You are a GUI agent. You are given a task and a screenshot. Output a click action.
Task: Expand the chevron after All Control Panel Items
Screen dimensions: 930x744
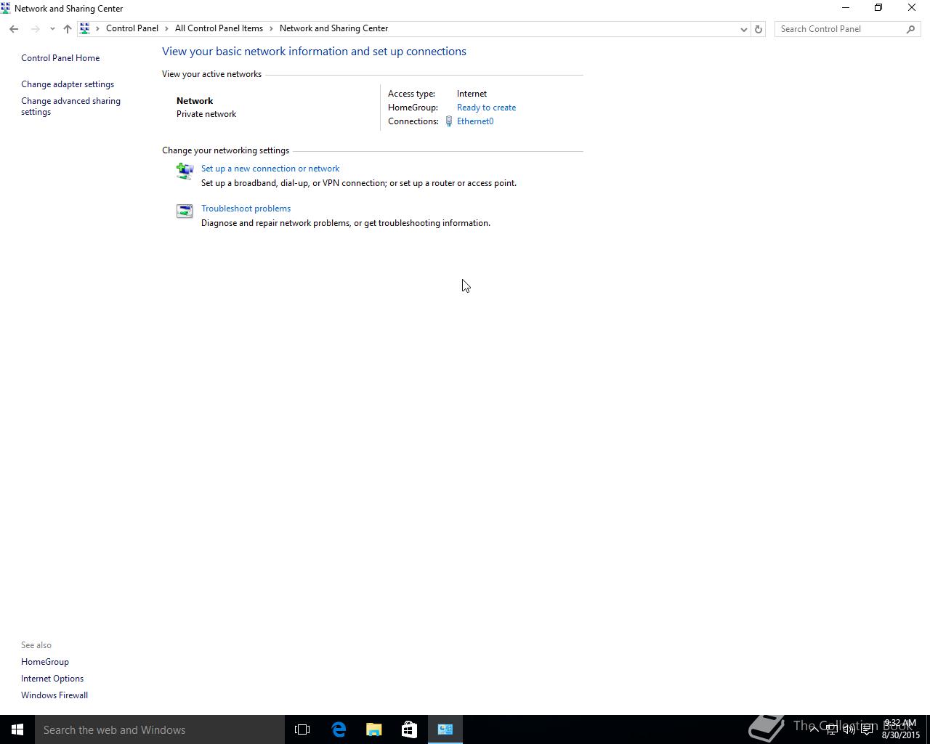[x=272, y=28]
